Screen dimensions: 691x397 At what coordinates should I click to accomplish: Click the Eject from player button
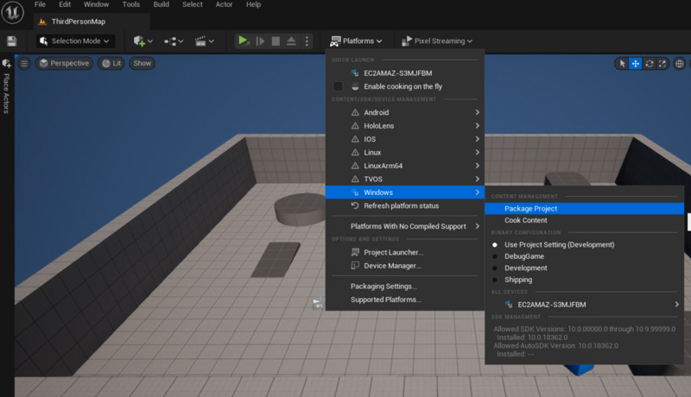[291, 41]
